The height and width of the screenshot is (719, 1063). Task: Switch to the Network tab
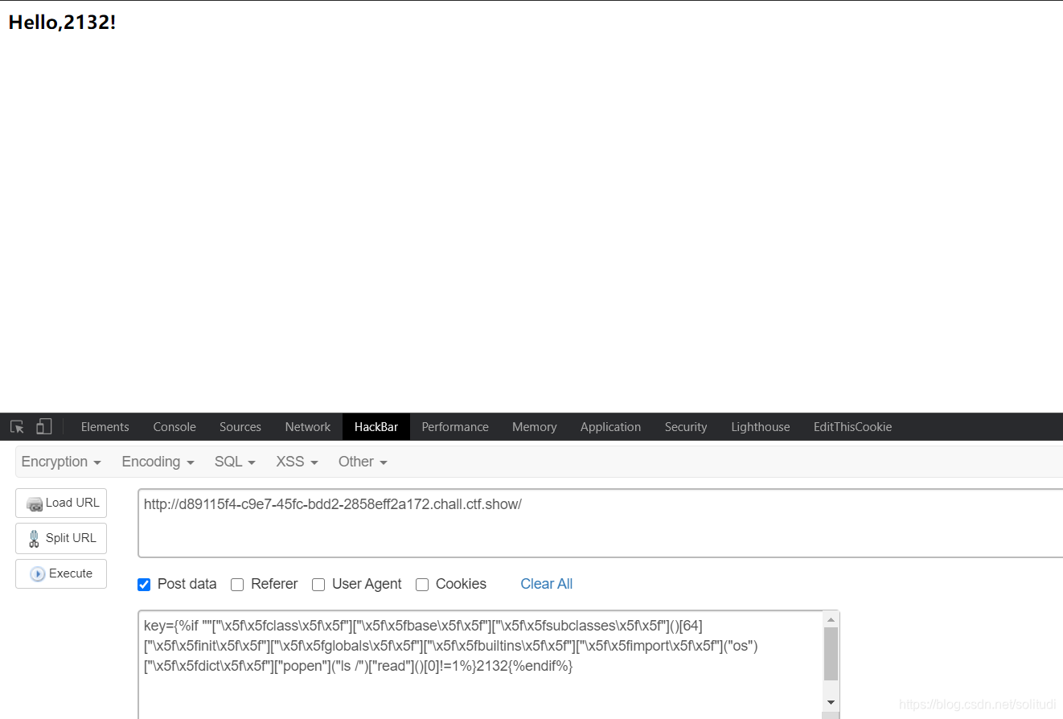click(307, 426)
